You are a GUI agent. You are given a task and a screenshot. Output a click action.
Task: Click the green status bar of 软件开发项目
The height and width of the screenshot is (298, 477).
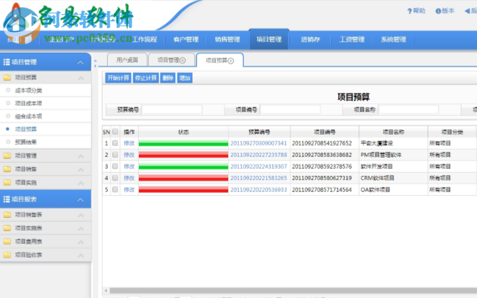pyautogui.click(x=183, y=166)
